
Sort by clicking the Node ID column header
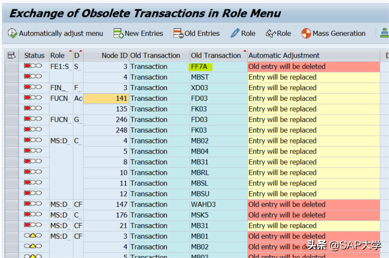(114, 55)
